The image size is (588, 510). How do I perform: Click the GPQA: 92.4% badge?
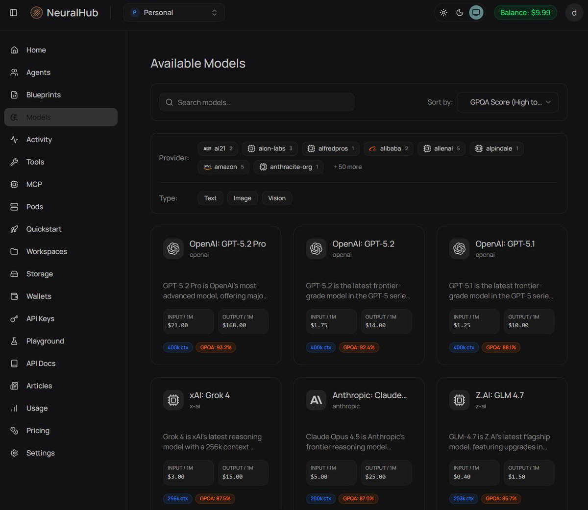pyautogui.click(x=359, y=347)
